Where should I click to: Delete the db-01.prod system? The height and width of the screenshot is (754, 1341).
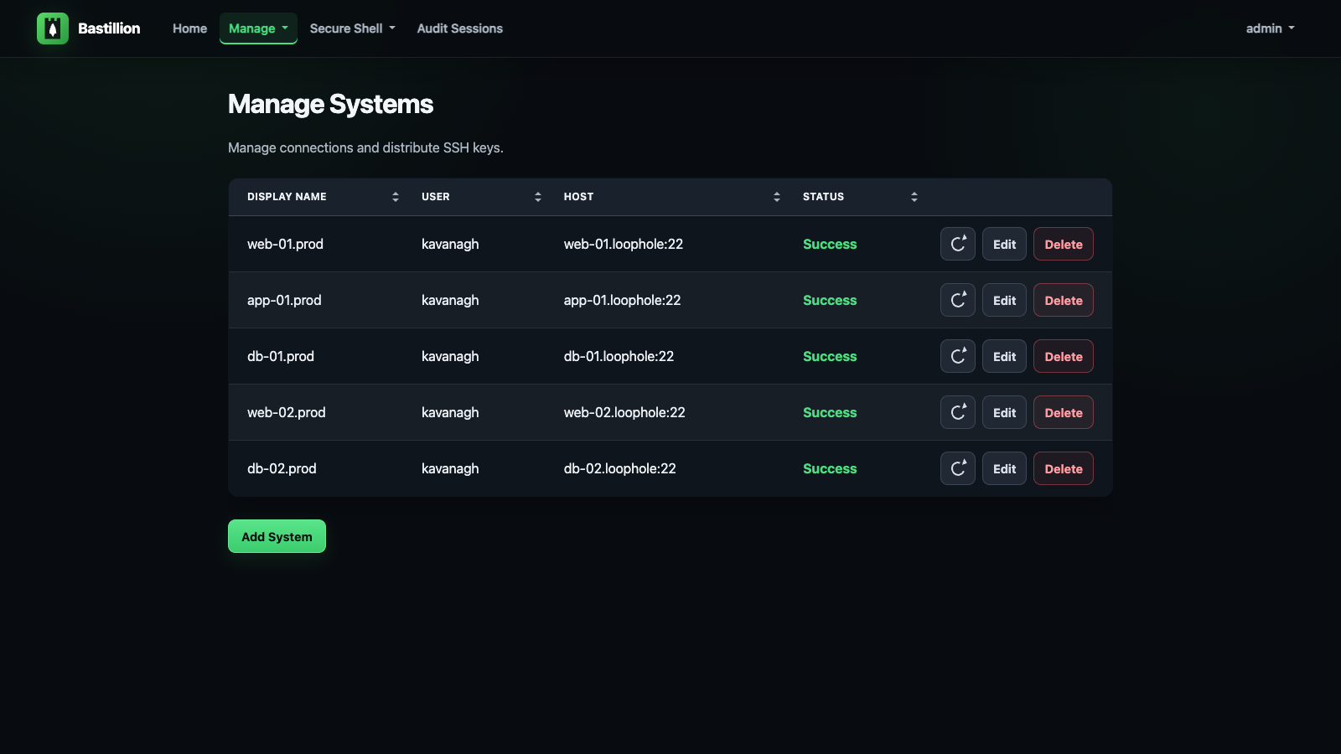click(1064, 356)
